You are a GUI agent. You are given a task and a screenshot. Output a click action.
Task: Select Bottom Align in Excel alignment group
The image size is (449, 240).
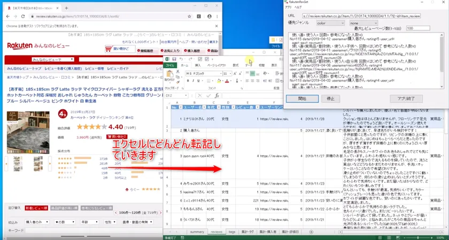258,74
